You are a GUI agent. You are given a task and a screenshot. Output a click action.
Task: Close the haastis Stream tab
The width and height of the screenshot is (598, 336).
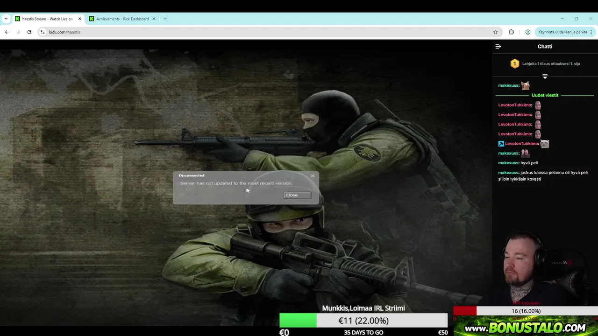click(x=79, y=19)
